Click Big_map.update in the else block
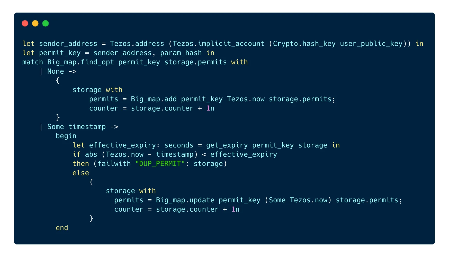 (x=185, y=200)
